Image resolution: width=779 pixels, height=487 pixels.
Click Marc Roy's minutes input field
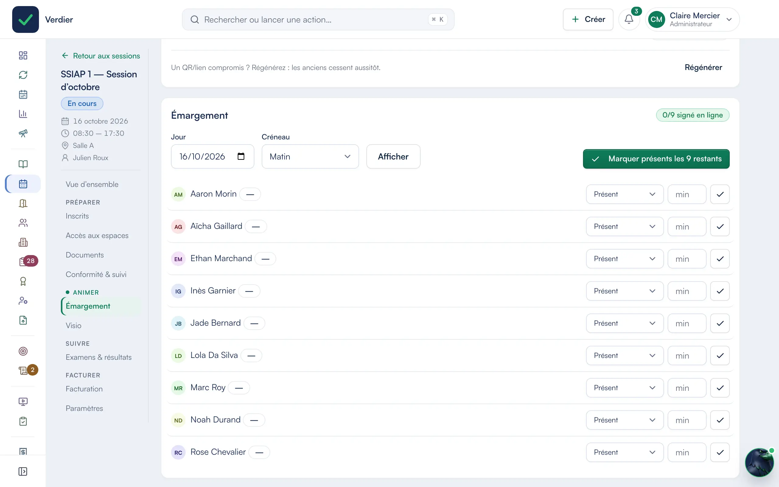pos(686,388)
